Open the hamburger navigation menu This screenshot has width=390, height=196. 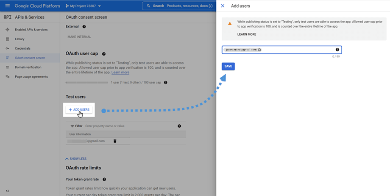point(8,6)
